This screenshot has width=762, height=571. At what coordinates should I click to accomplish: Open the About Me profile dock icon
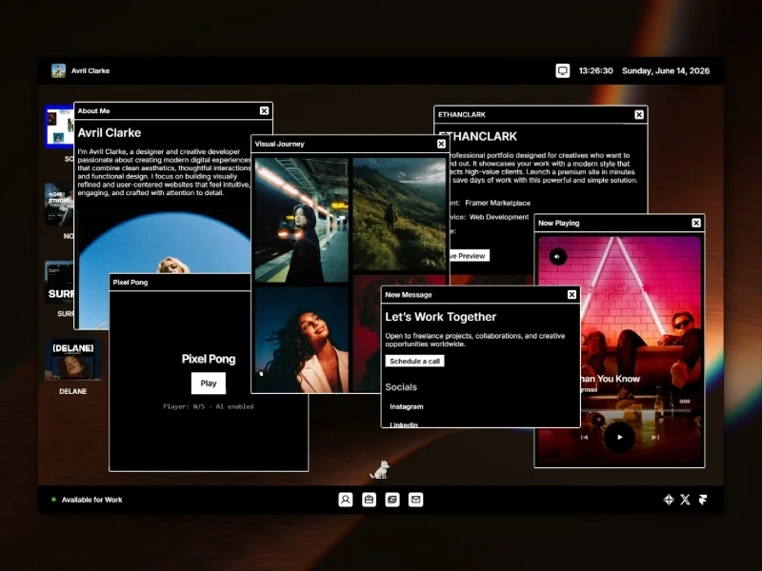(x=346, y=500)
